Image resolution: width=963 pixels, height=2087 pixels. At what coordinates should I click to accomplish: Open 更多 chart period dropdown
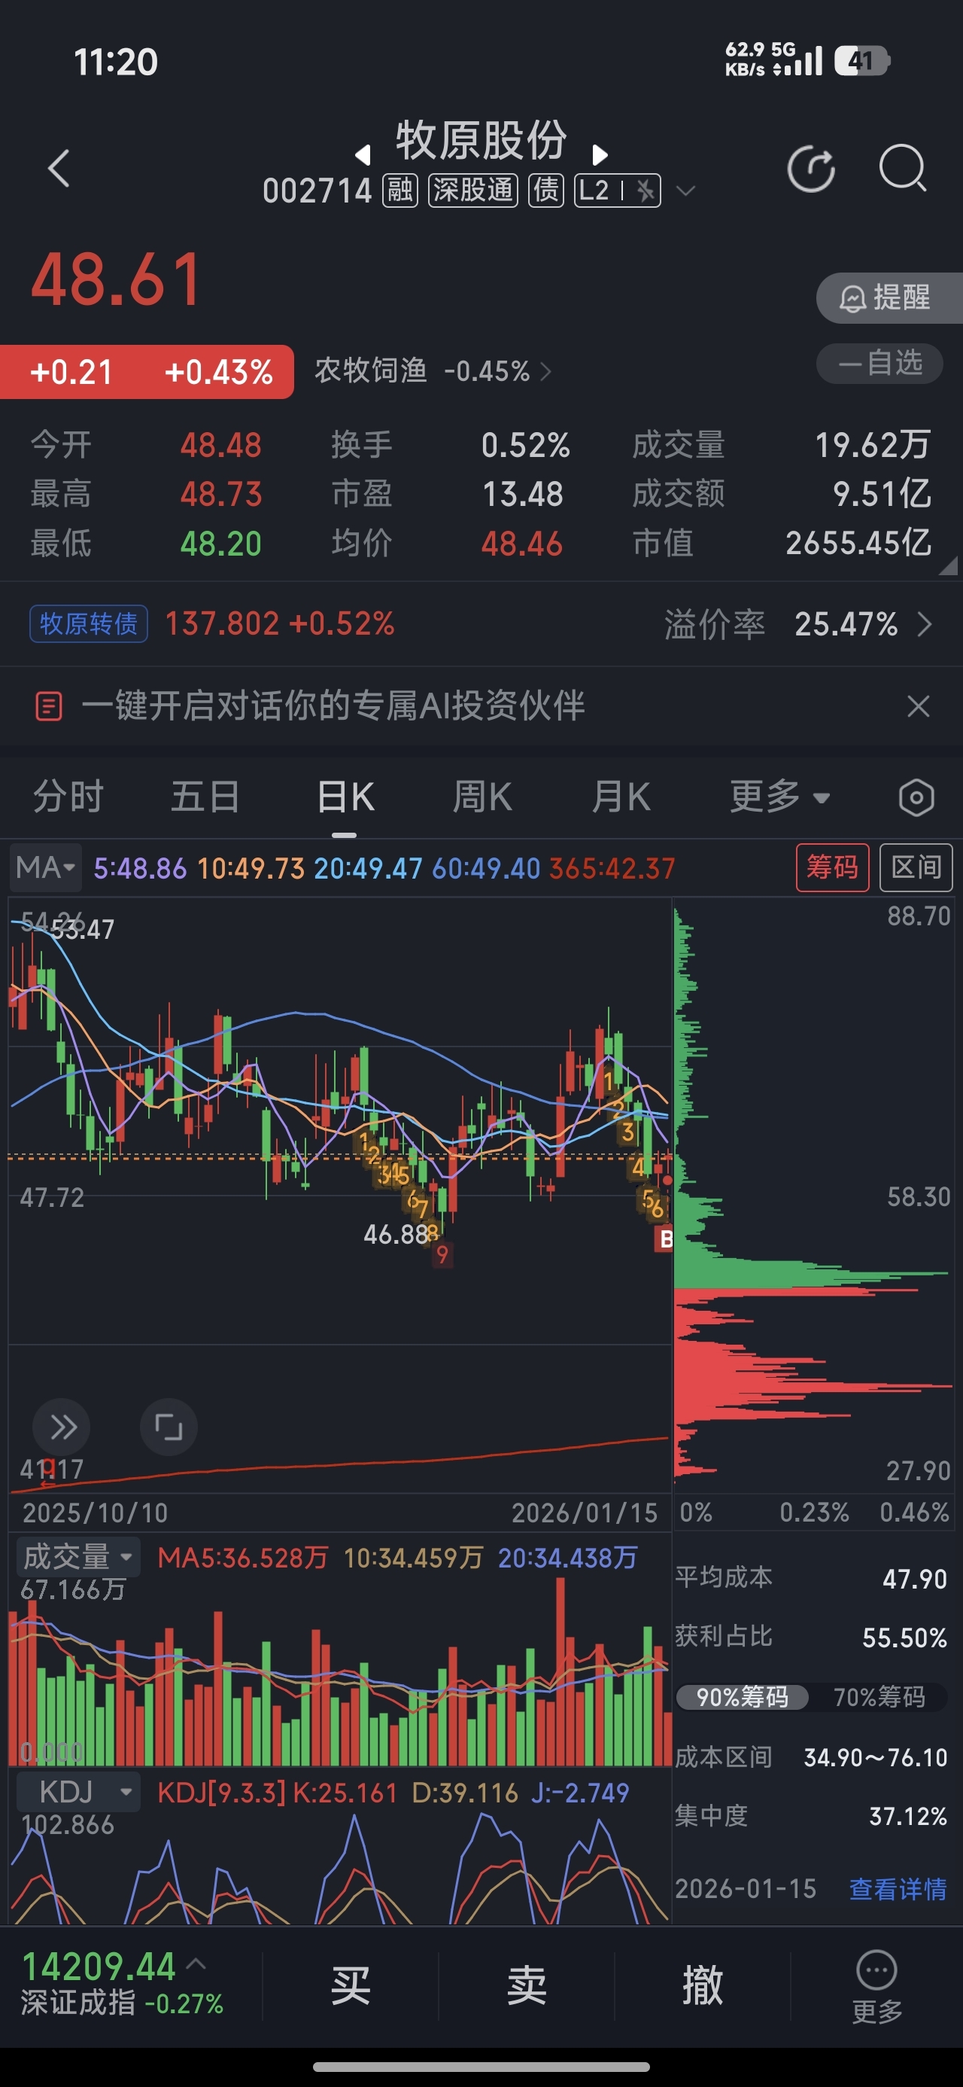coord(779,797)
